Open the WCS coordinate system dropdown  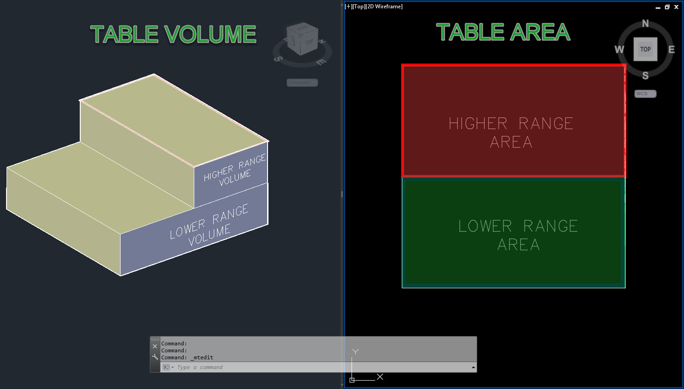645,93
